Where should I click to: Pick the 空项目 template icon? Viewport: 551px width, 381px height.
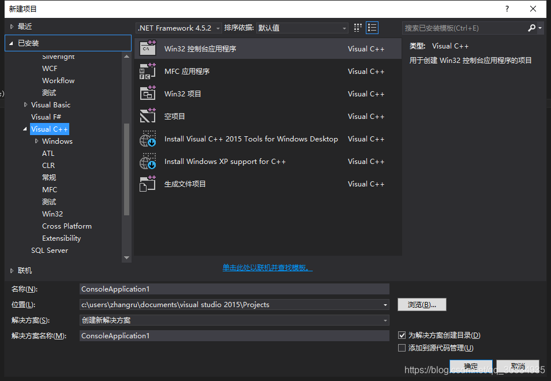pos(148,116)
